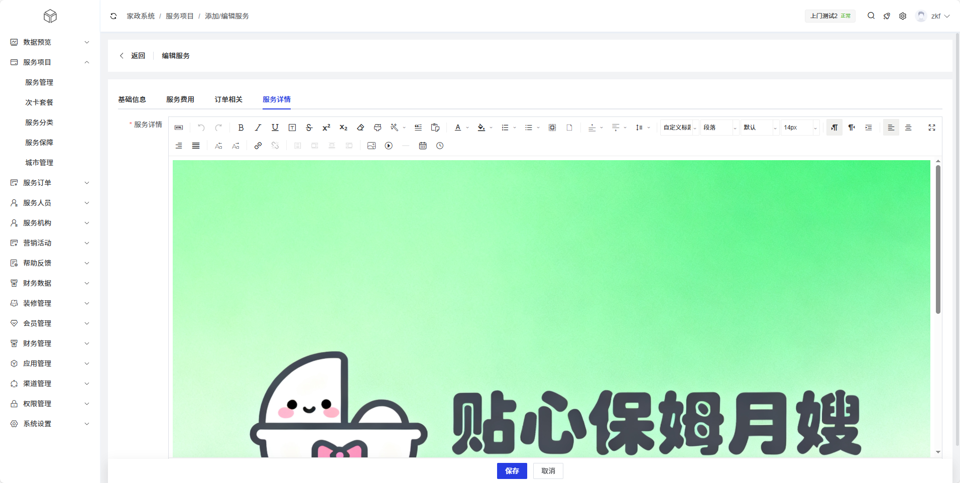Toggle right-to-left text direction
The height and width of the screenshot is (483, 960).
(852, 128)
